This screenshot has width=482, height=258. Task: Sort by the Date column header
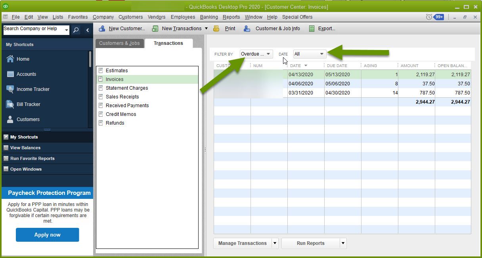click(x=306, y=65)
